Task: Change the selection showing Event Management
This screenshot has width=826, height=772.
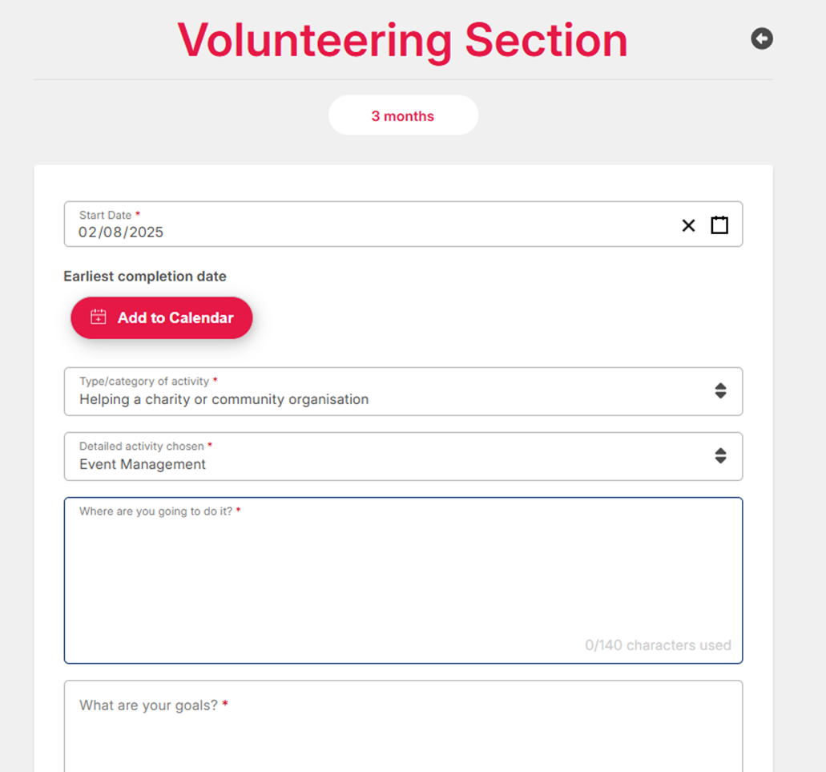Action: pyautogui.click(x=142, y=463)
